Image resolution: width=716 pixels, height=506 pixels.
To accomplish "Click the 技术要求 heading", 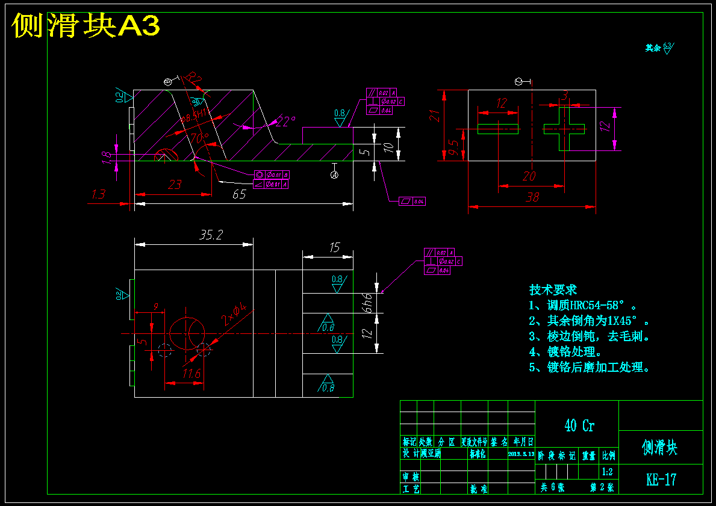I will (553, 290).
